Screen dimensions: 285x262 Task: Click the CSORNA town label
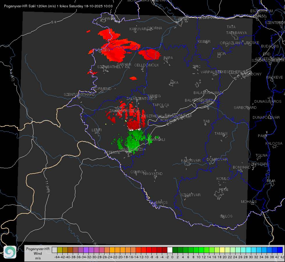(x=155, y=28)
